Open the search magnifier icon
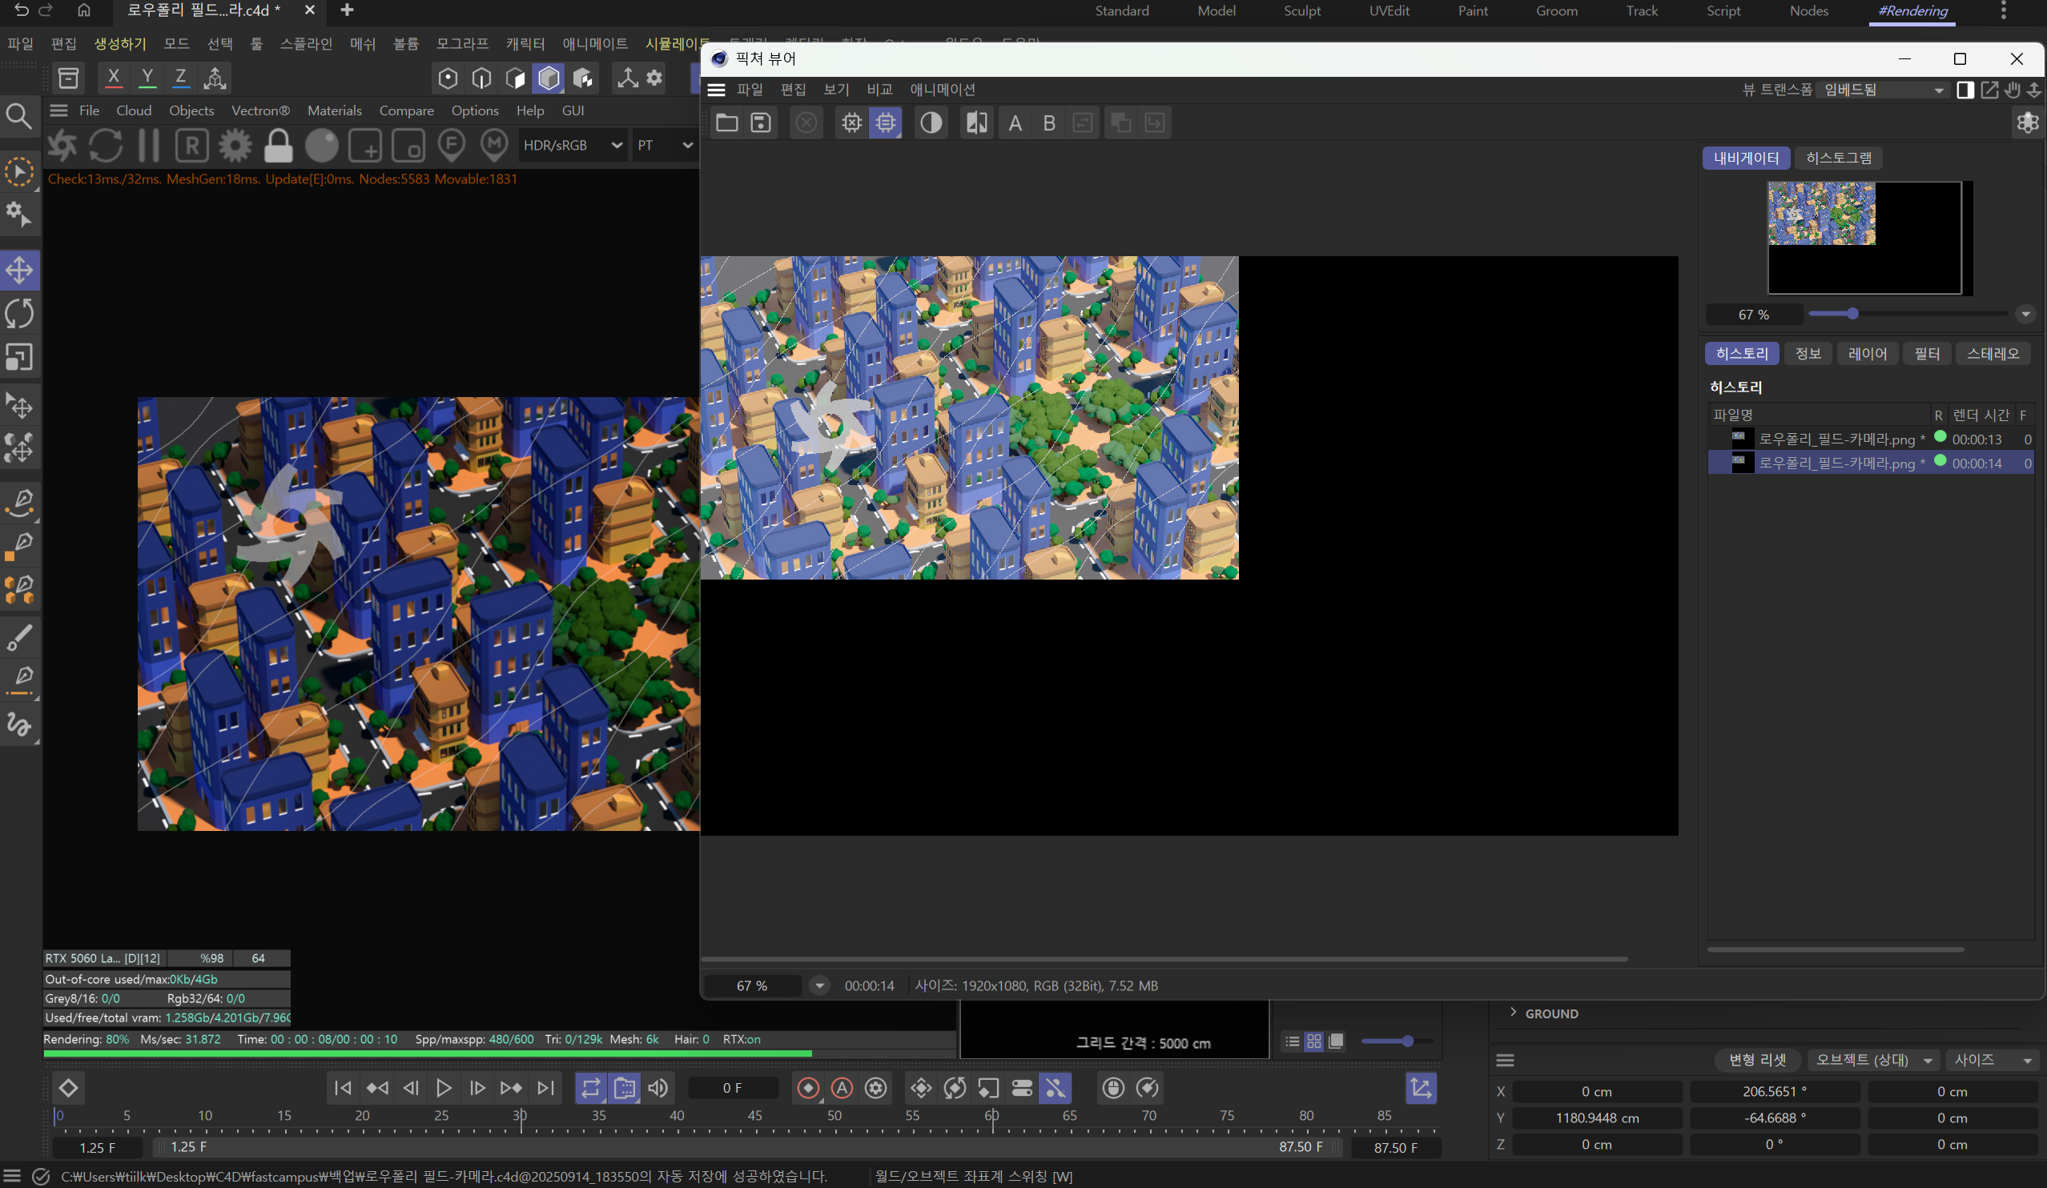This screenshot has width=2047, height=1188. click(18, 116)
